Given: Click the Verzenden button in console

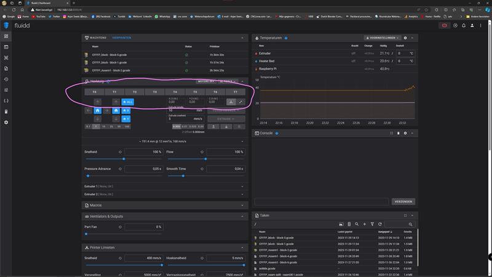Looking at the screenshot, I should (403, 201).
